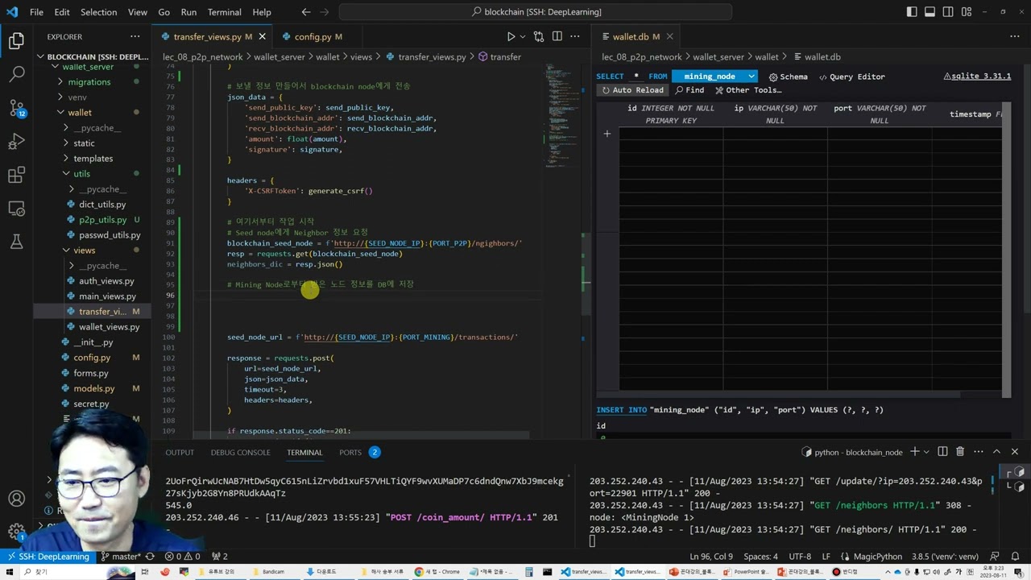This screenshot has width=1031, height=580.
Task: Open the Query Editor
Action: tap(851, 77)
